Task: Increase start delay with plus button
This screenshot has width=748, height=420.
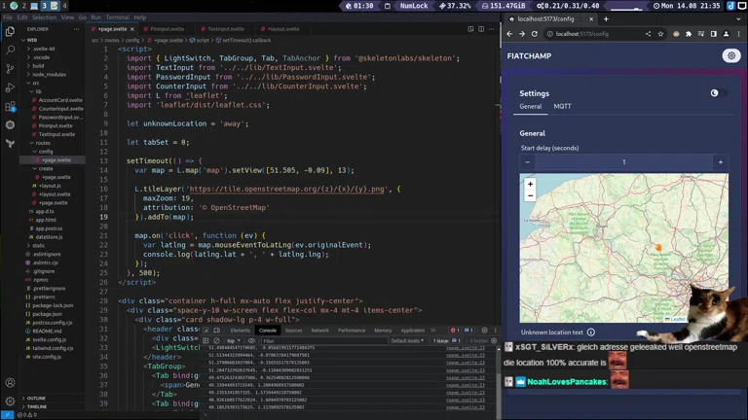Action: tap(720, 162)
